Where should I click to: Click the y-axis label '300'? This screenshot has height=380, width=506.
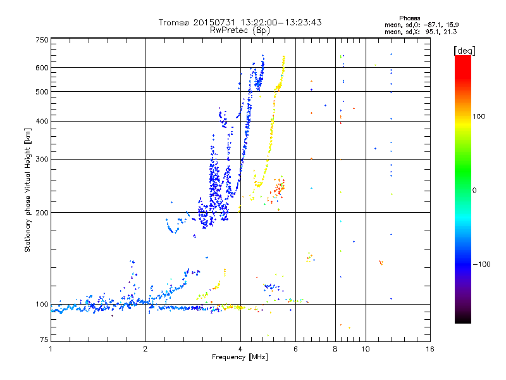(x=42, y=160)
